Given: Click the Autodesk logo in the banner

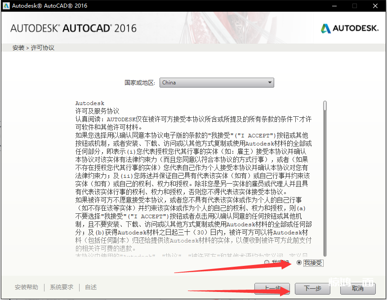Looking at the screenshot, I should pyautogui.click(x=350, y=28).
